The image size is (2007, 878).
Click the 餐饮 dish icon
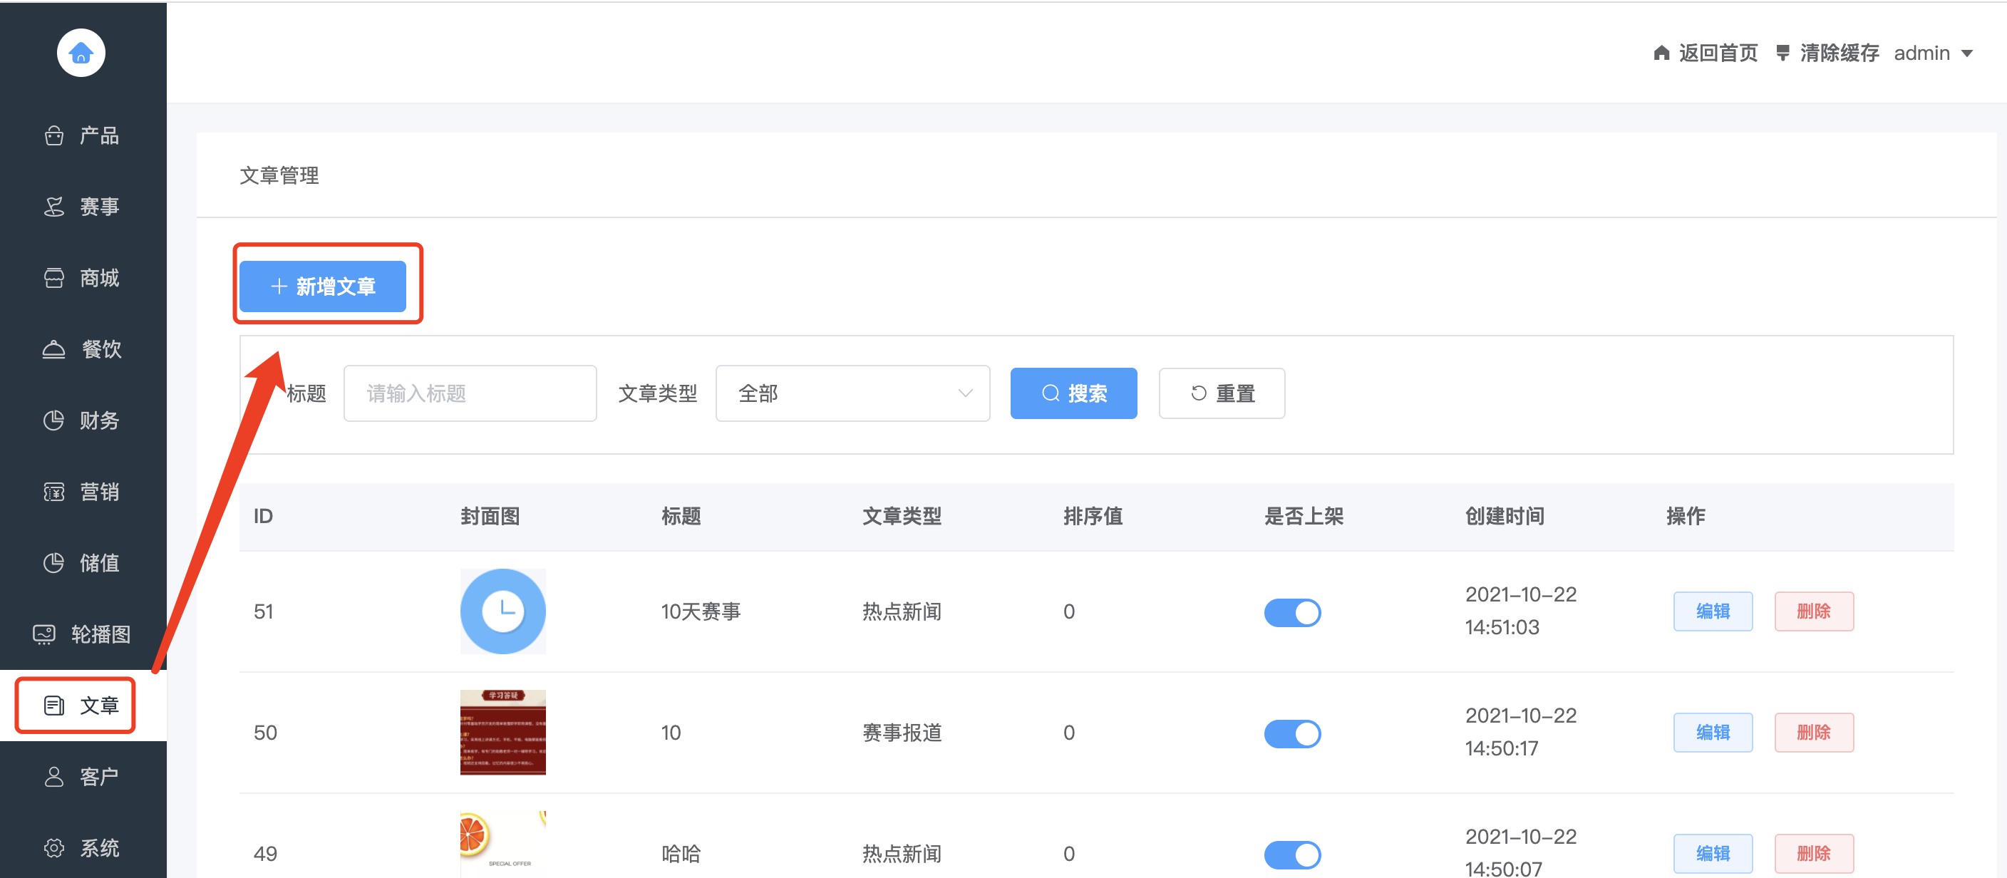tap(53, 349)
